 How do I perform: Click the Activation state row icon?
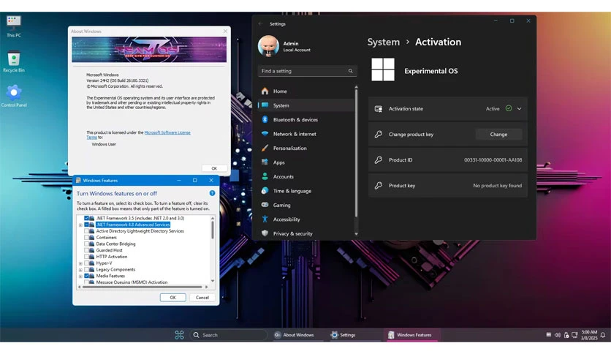[379, 109]
